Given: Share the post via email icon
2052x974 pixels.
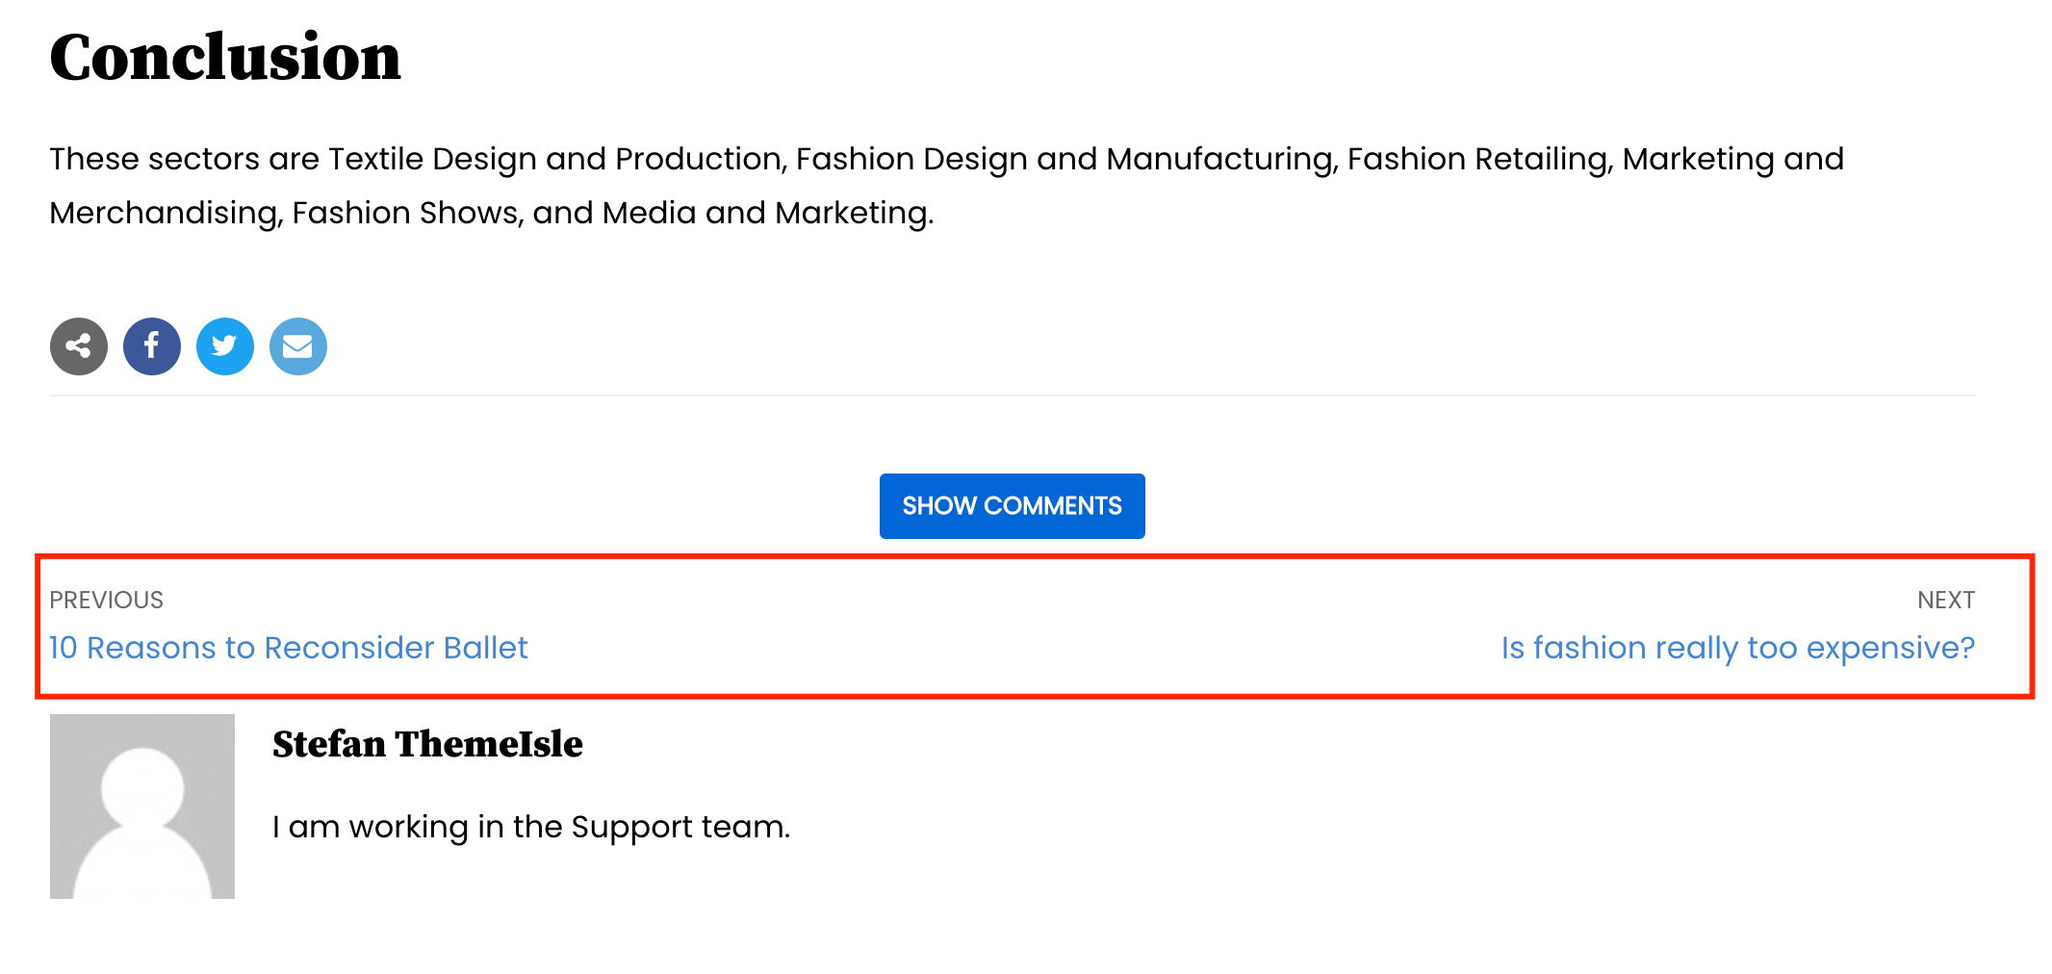Looking at the screenshot, I should tap(298, 346).
